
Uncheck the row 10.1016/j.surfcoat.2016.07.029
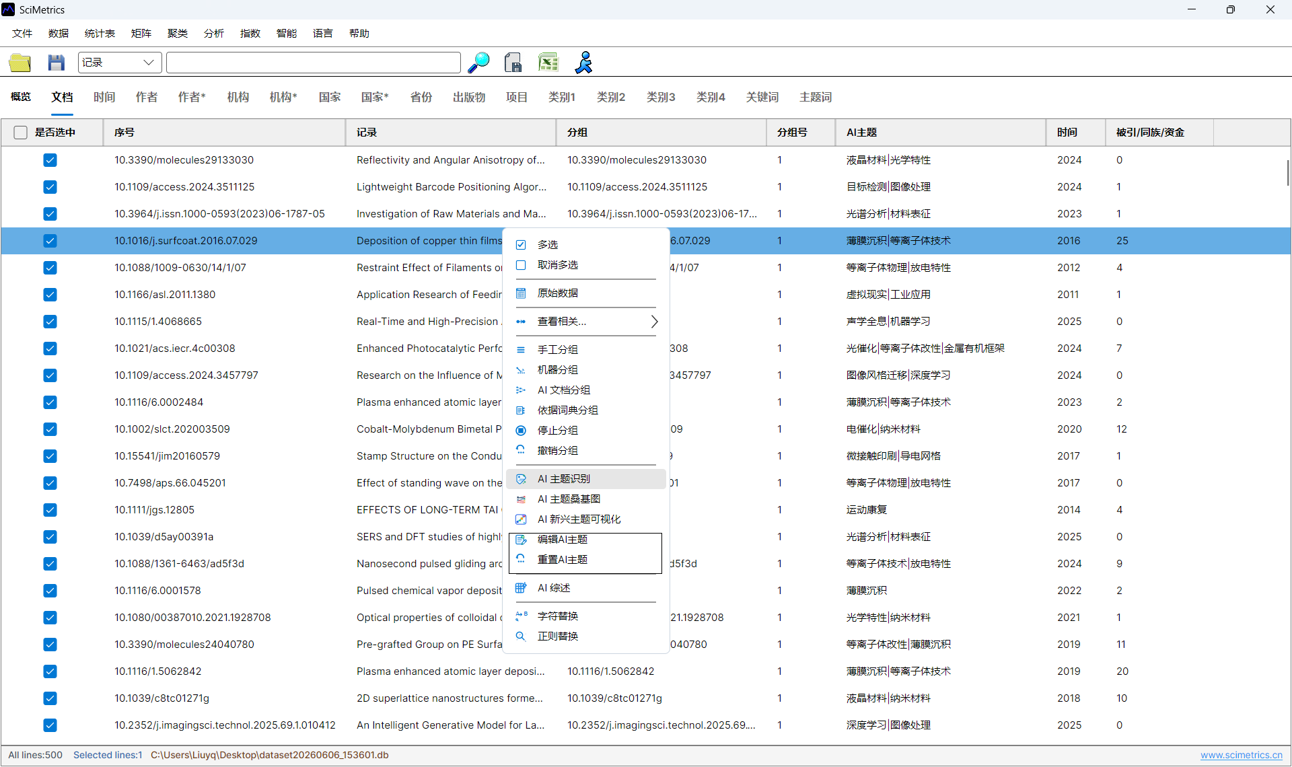pyautogui.click(x=50, y=241)
